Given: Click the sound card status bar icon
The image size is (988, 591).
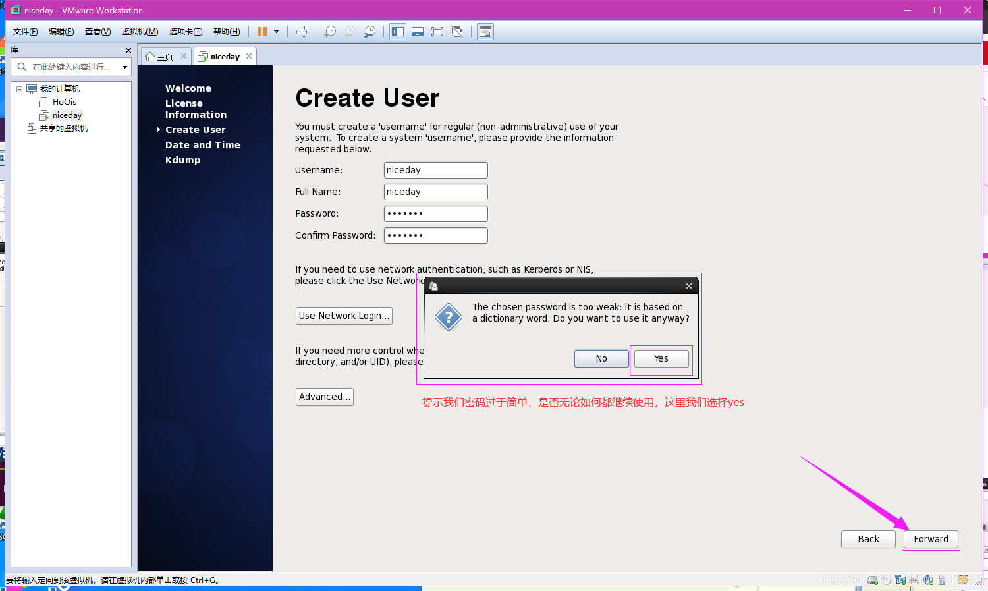Looking at the screenshot, I should 928,580.
